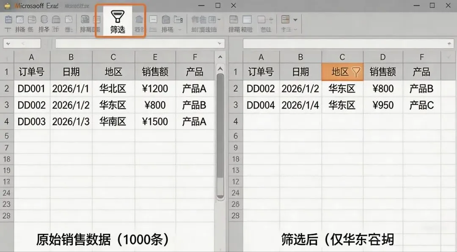Select cell ¥1500 in left sheet
The height and width of the screenshot is (252, 457).
155,122
